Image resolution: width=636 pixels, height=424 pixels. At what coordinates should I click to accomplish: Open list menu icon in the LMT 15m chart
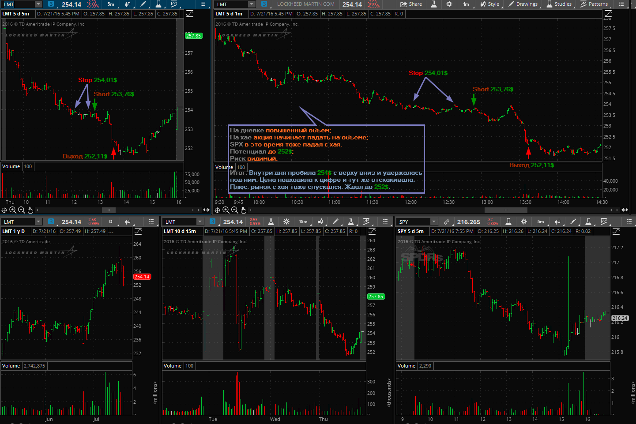click(385, 221)
